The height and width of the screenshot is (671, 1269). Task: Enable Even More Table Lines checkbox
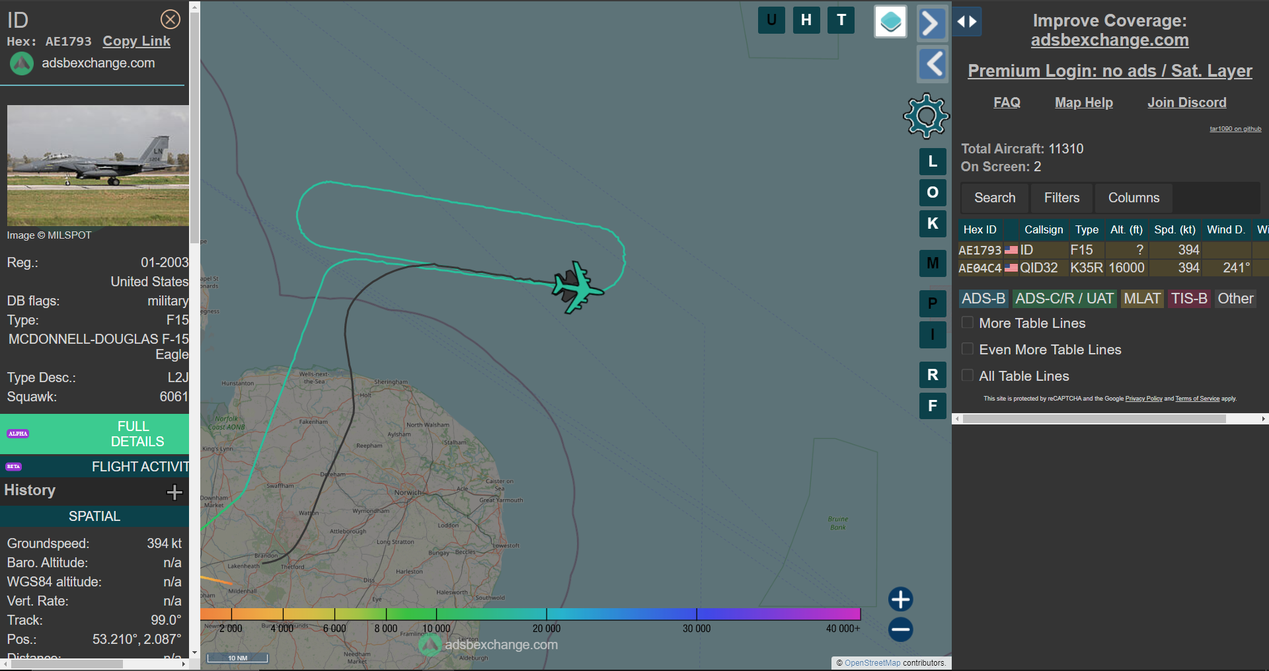pyautogui.click(x=968, y=349)
